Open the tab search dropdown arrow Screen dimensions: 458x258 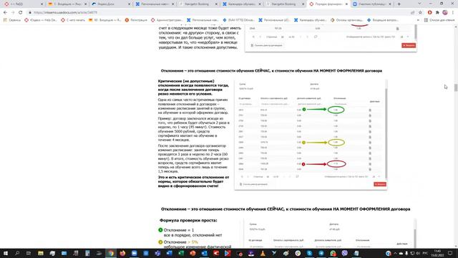419,4
